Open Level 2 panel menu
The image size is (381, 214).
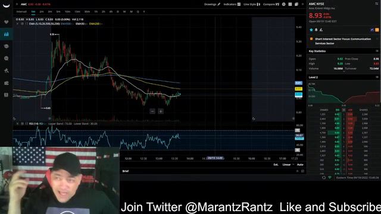(x=377, y=77)
